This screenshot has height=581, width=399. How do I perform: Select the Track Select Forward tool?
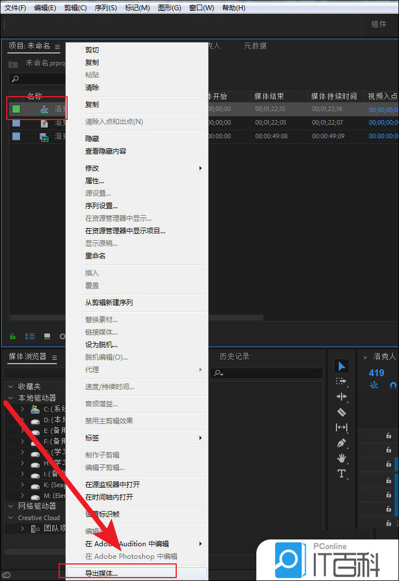[341, 381]
